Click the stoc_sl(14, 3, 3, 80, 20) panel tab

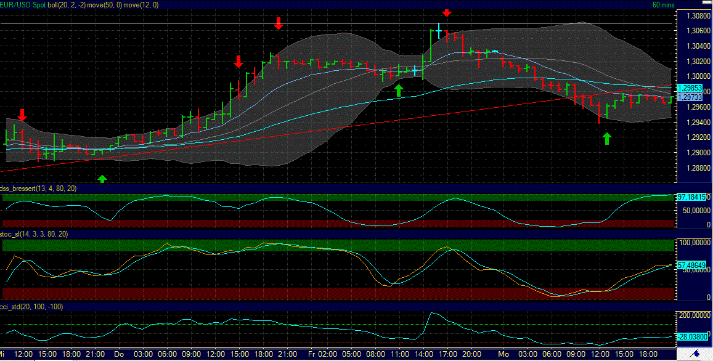coord(34,235)
